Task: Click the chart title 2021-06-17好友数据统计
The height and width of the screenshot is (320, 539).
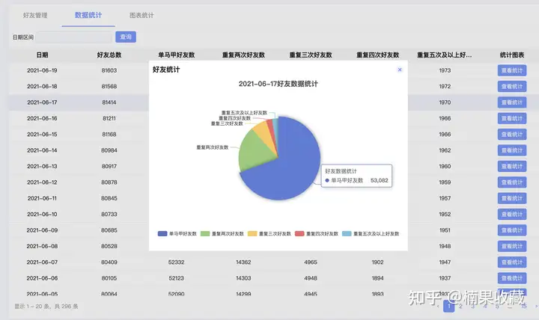Action: click(278, 84)
